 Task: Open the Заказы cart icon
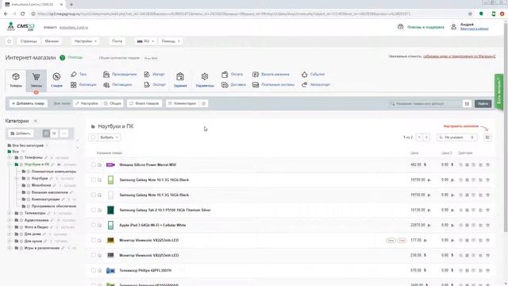[36, 77]
